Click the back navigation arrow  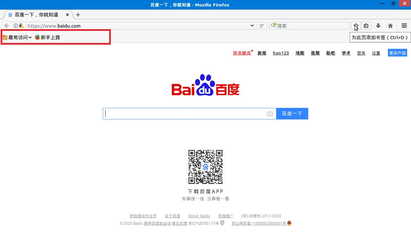(6, 26)
